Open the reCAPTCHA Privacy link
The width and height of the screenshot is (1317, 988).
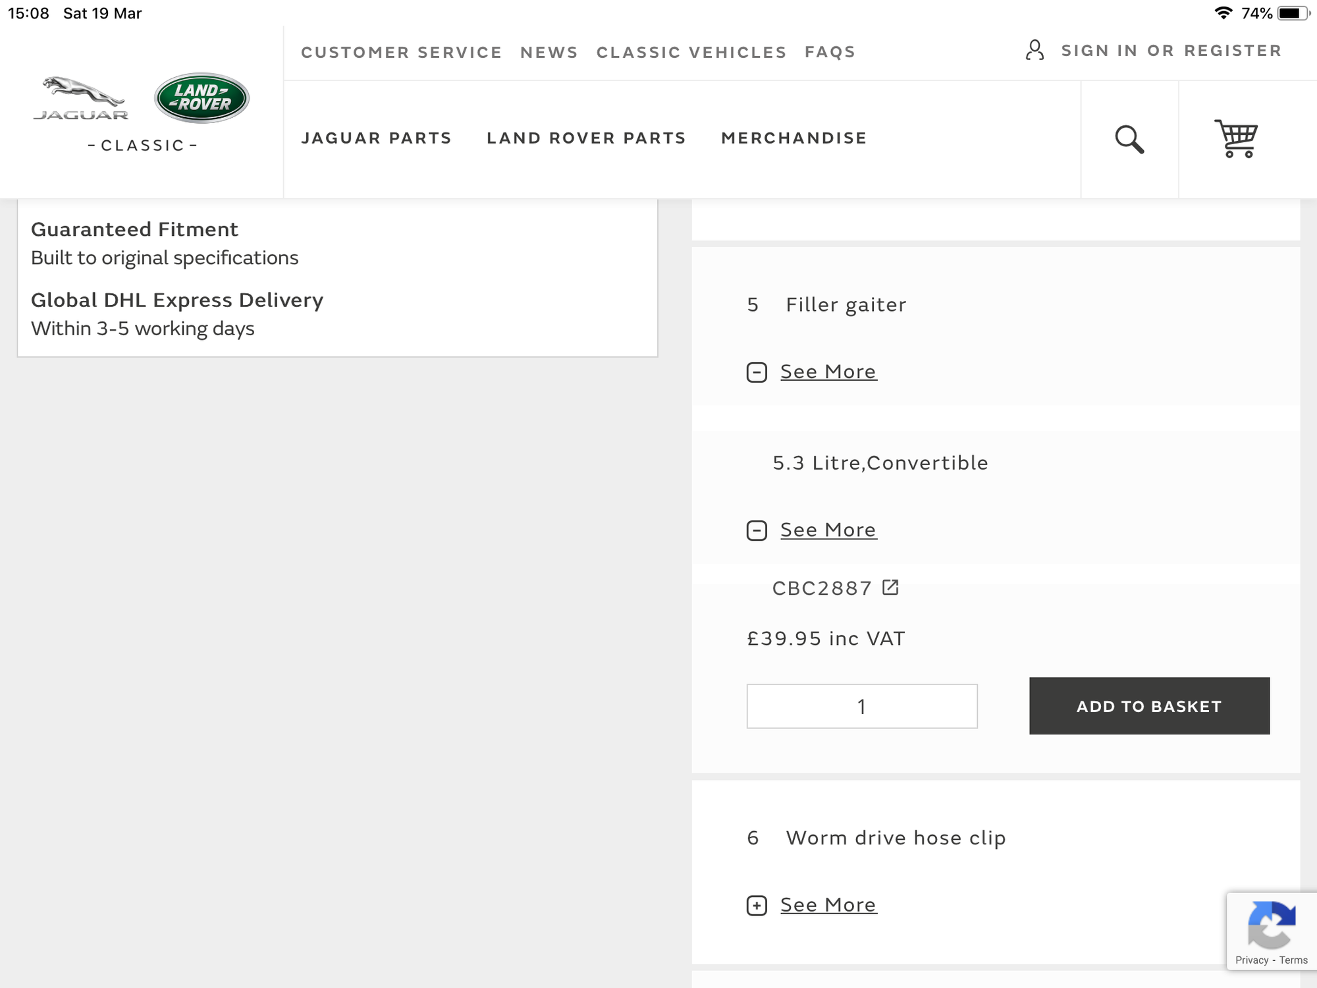tap(1251, 960)
